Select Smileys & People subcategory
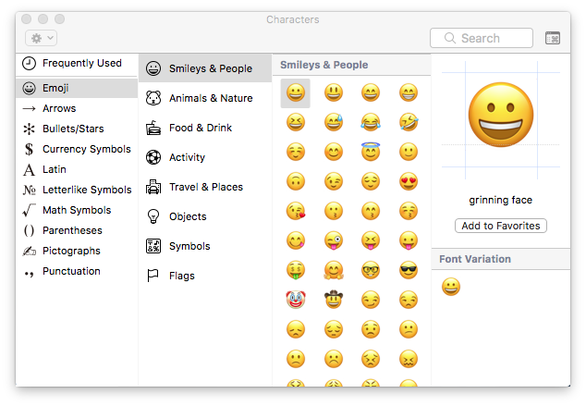This screenshot has width=586, height=406. coord(205,68)
